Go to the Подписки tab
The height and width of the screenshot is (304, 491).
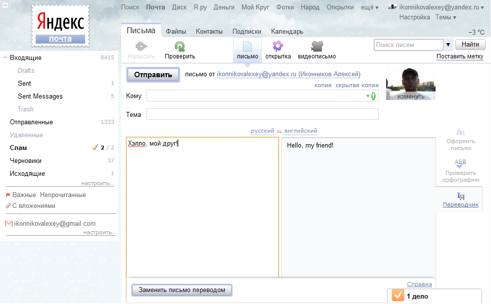point(247,32)
